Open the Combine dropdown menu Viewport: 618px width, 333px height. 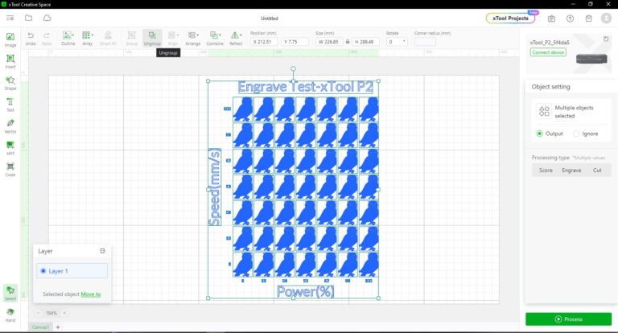pos(220,35)
